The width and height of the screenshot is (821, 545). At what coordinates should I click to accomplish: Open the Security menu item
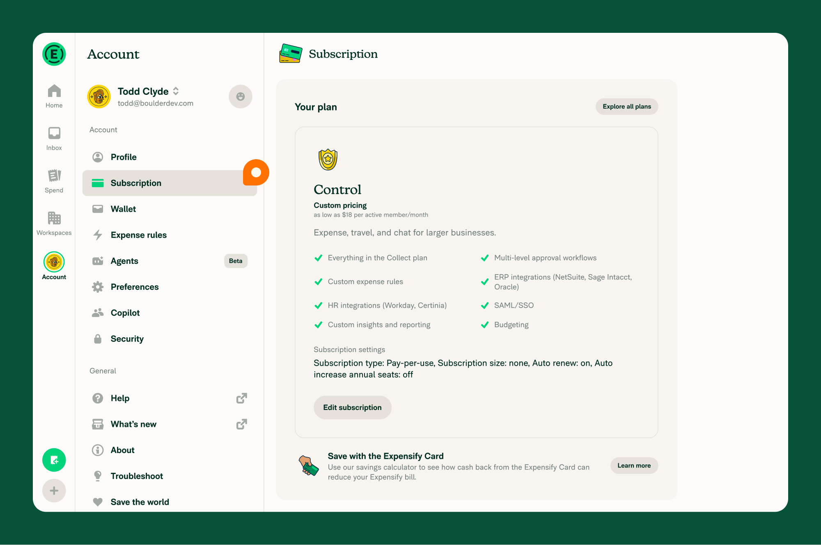pos(170,339)
